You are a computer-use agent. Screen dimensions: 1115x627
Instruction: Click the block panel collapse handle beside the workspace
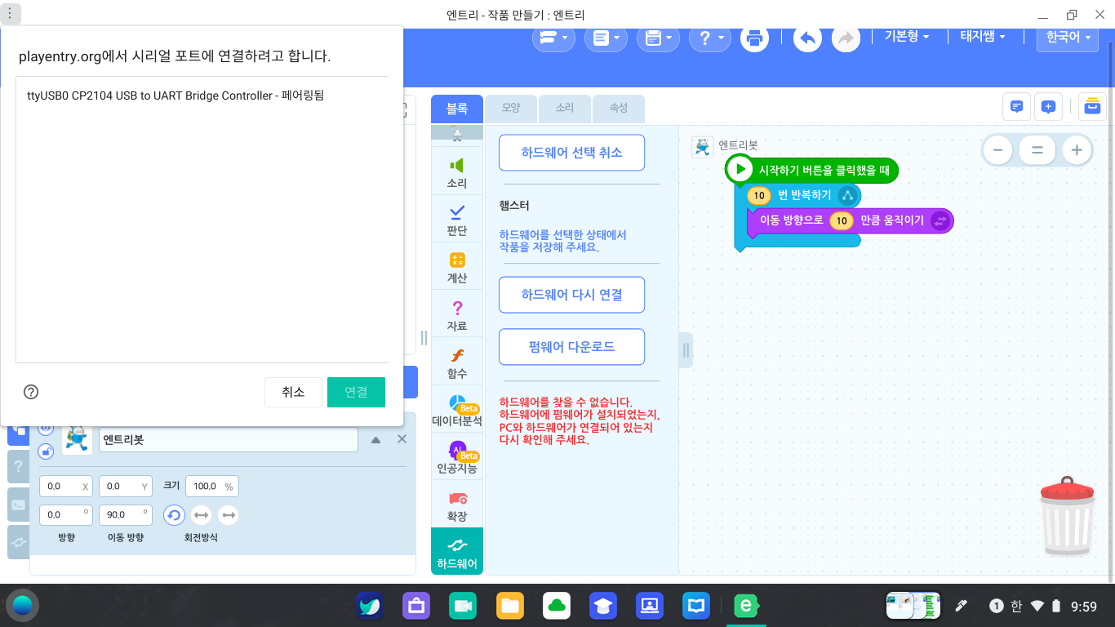686,350
